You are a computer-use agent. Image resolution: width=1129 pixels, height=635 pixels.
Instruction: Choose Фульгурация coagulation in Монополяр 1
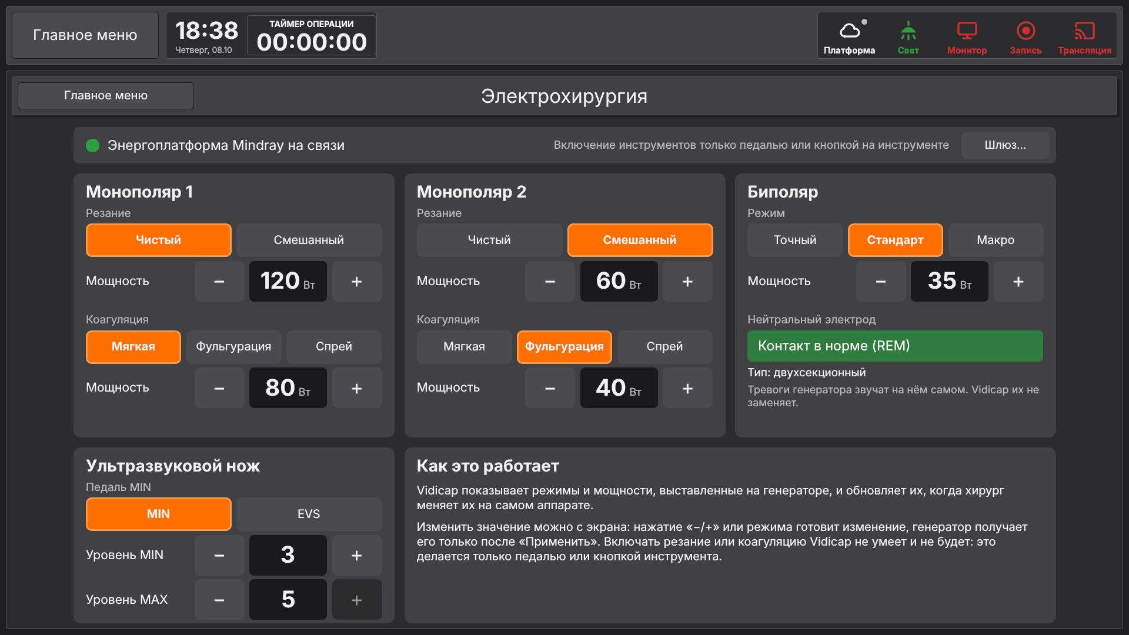coord(233,347)
